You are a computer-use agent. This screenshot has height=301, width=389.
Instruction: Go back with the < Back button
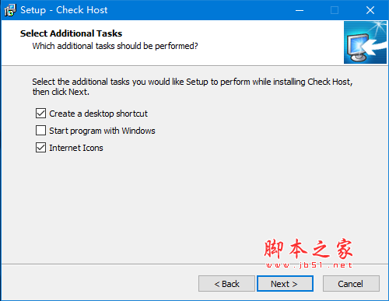[226, 284]
